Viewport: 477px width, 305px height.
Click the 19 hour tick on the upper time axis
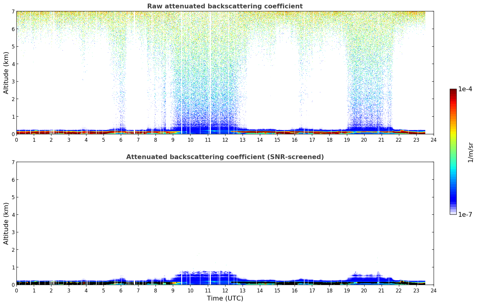coord(347,140)
